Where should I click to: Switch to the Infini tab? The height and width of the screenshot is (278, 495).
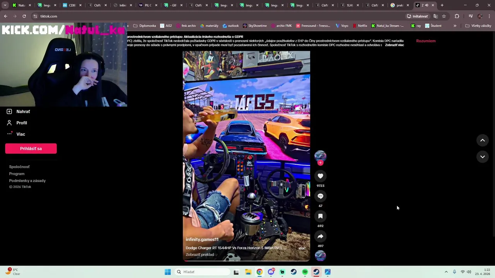[123, 5]
